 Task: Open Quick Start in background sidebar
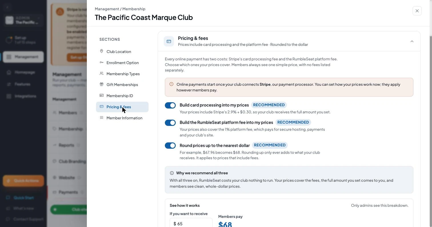[23, 198]
